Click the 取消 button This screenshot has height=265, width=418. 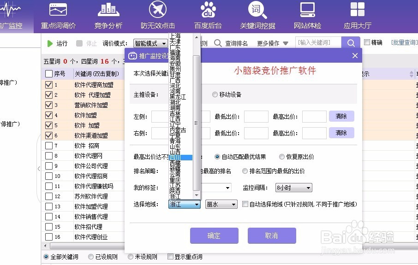[x=272, y=236]
